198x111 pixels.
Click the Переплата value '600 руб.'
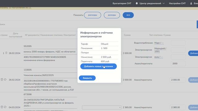tap(105, 61)
